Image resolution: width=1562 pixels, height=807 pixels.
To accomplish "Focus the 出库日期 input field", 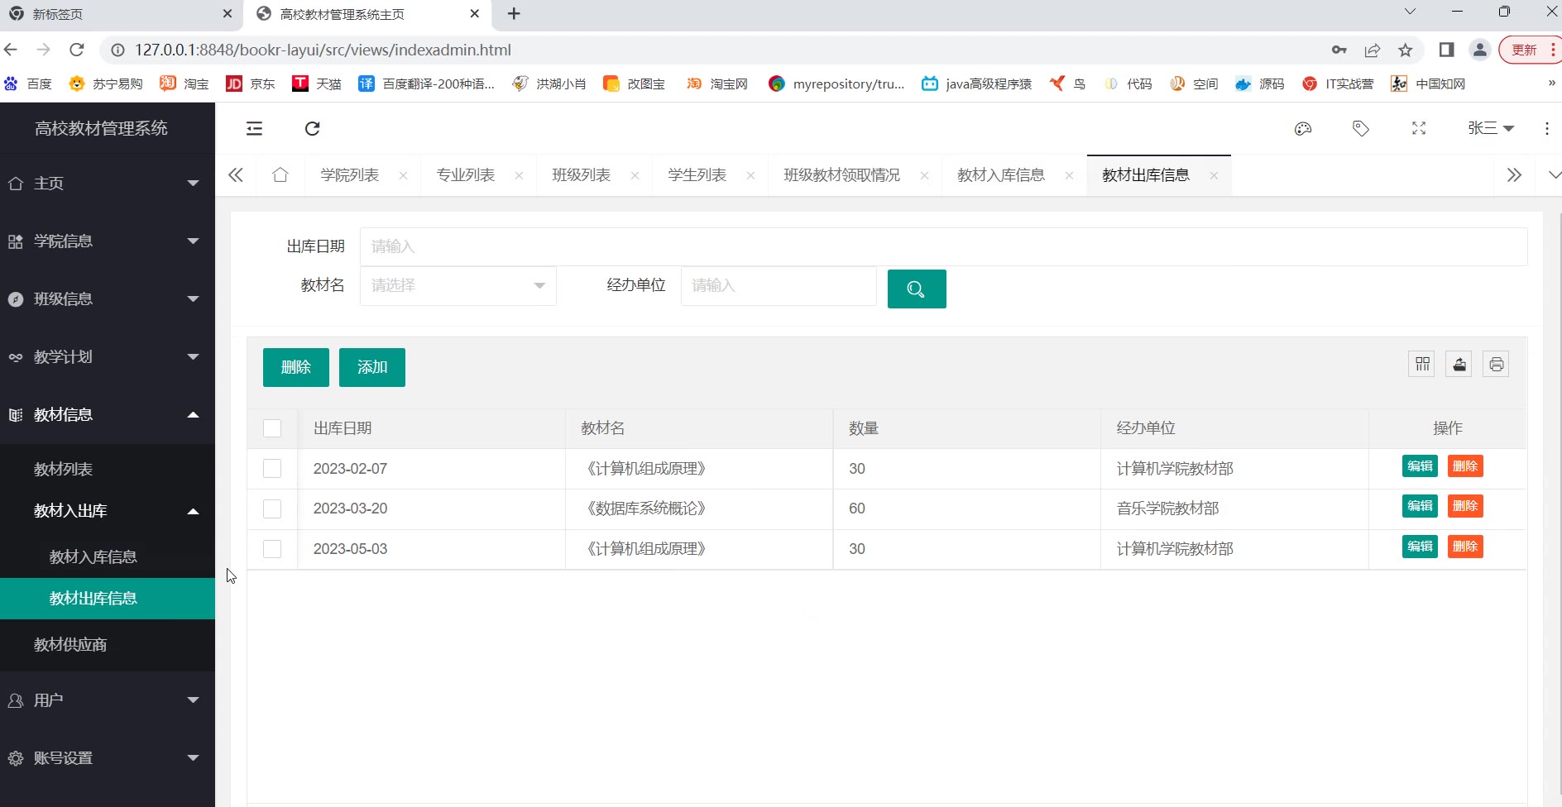I will (943, 246).
